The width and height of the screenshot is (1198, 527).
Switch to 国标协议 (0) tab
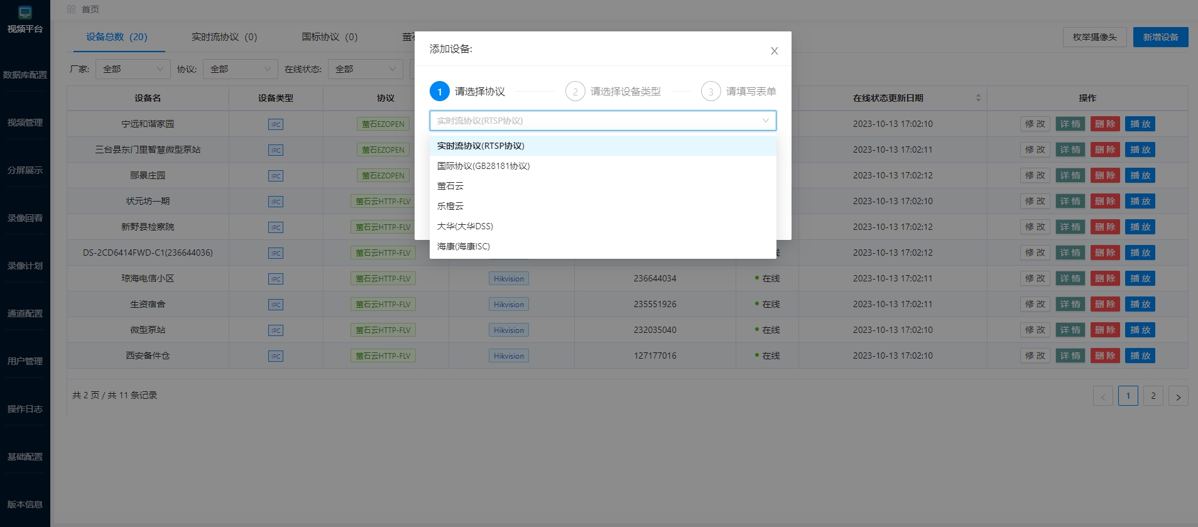click(x=330, y=37)
